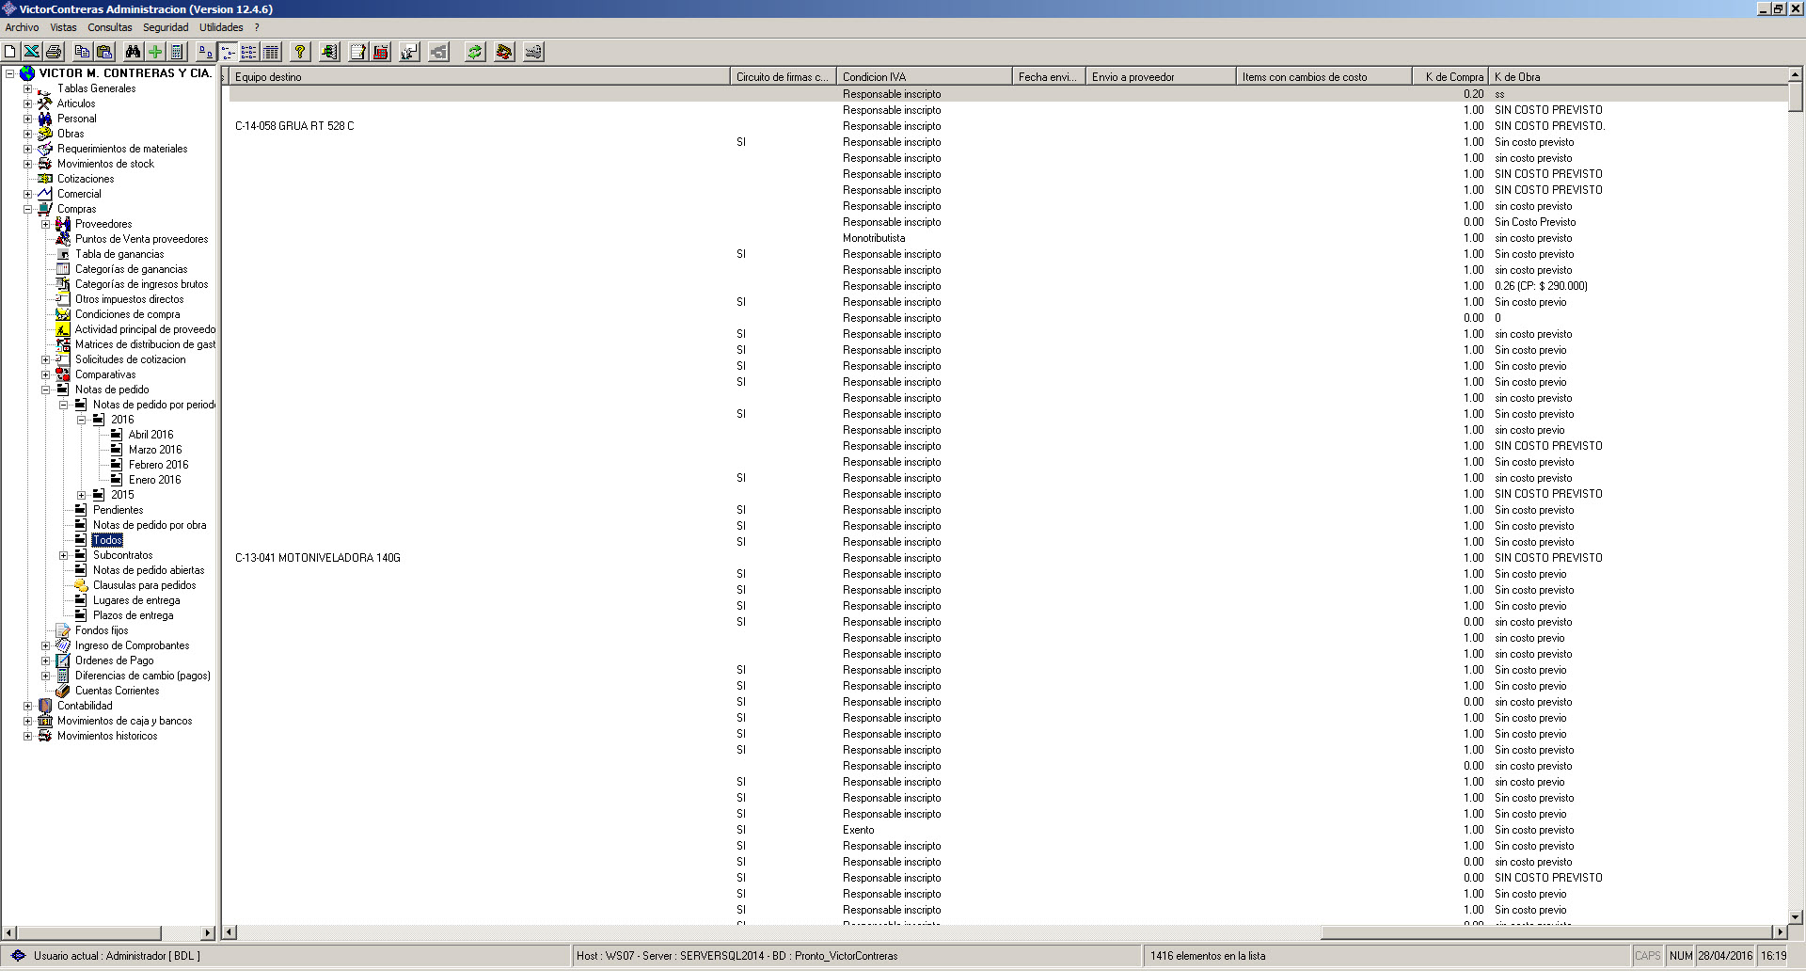This screenshot has height=971, width=1806.
Task: Open the Consultas menu
Action: click(x=110, y=27)
